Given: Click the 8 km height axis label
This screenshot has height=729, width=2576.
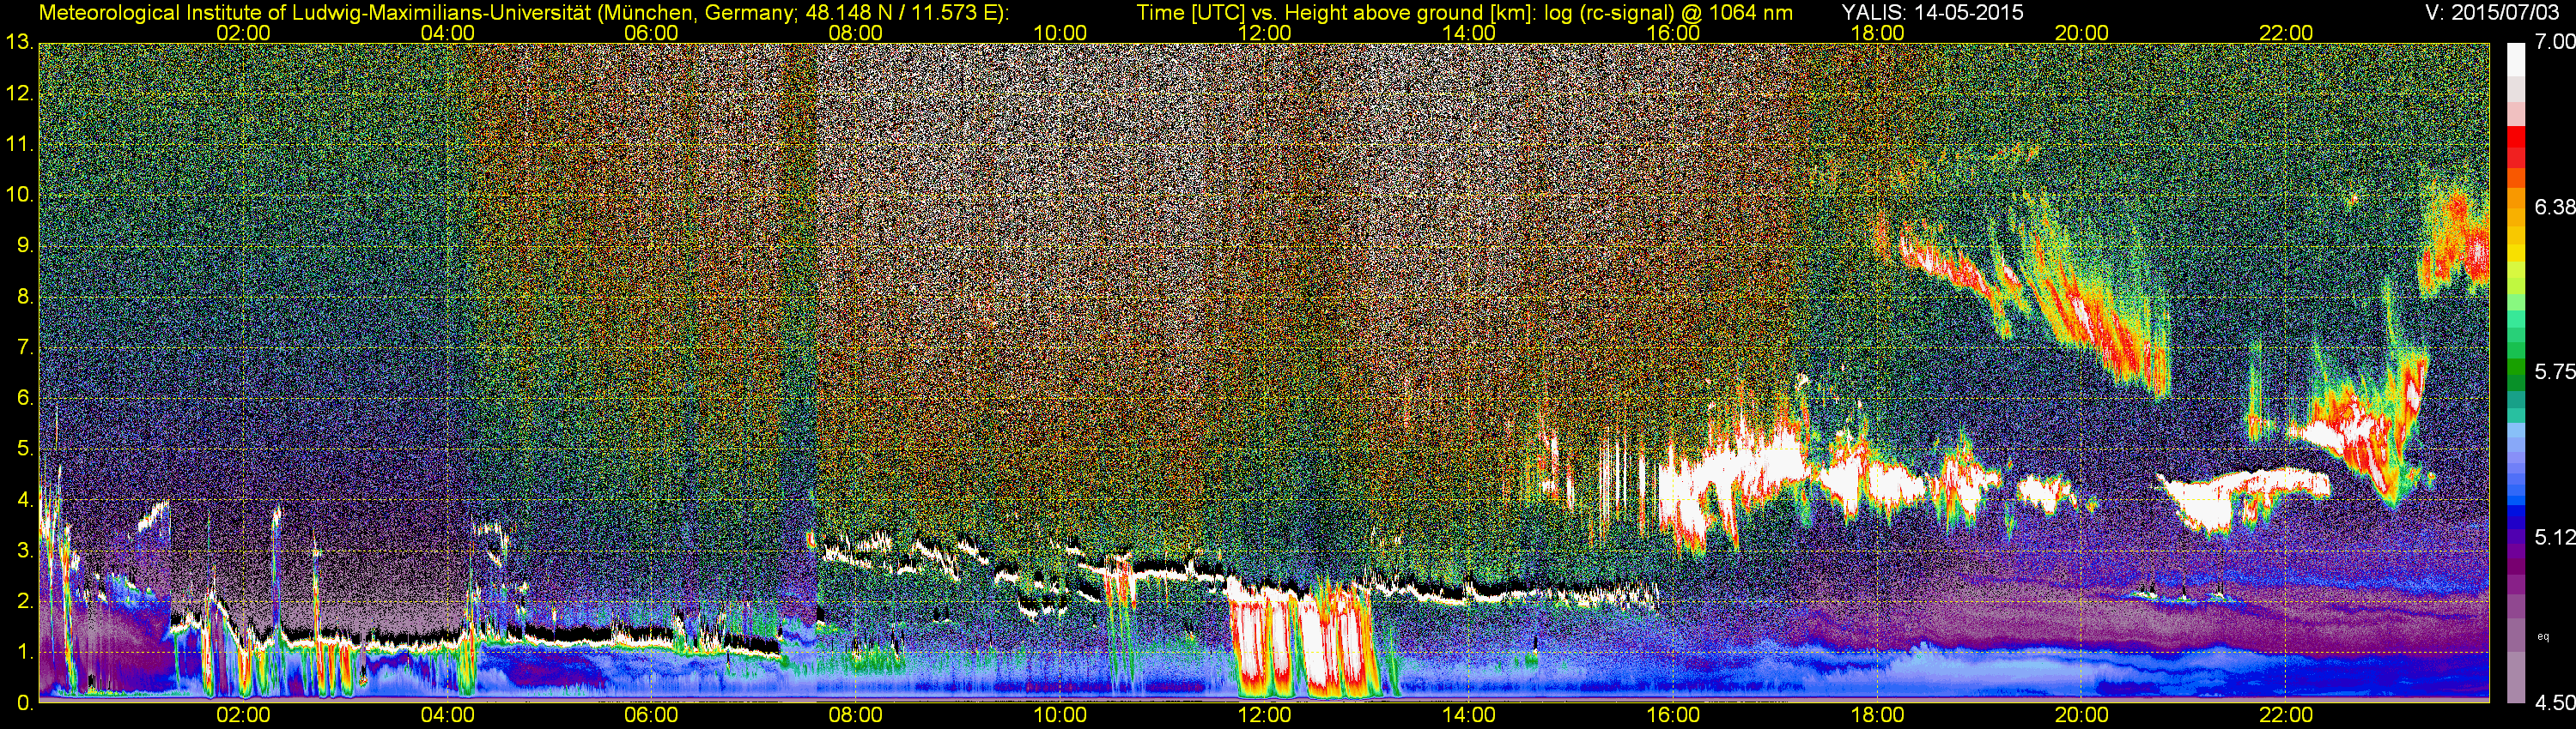Looking at the screenshot, I should [24, 297].
